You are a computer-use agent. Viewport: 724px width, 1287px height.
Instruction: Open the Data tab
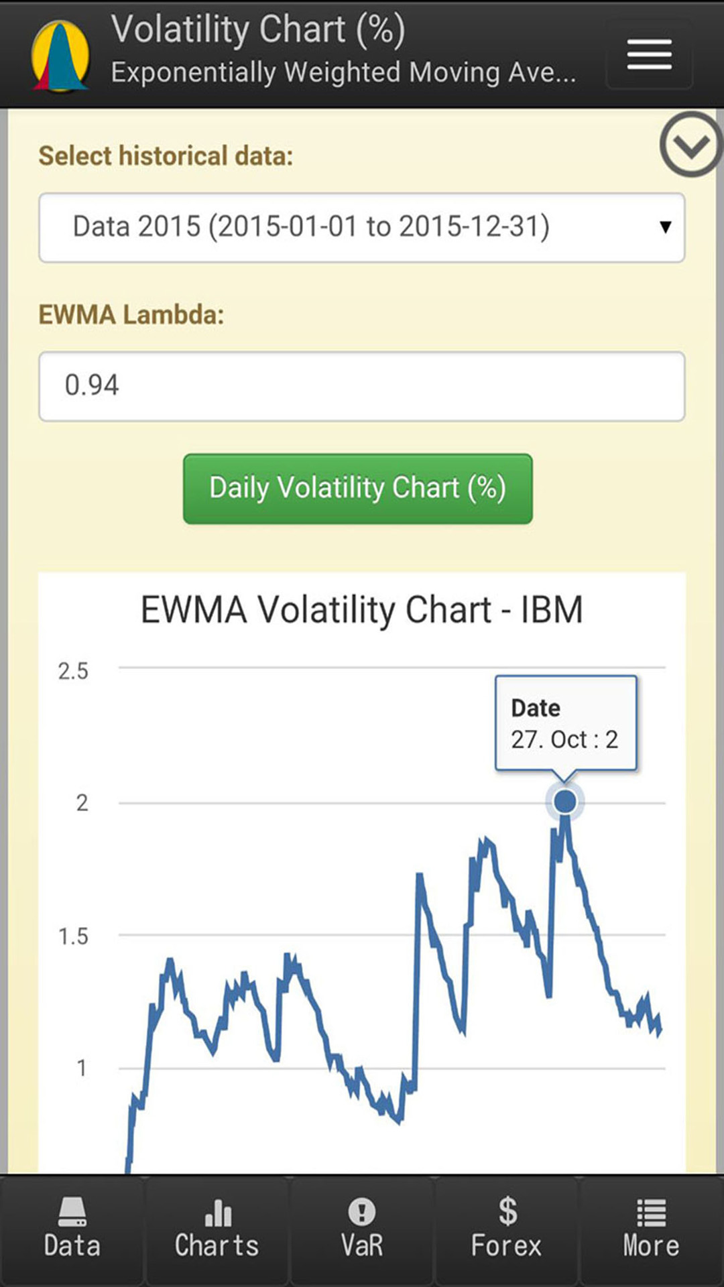[x=72, y=1231]
